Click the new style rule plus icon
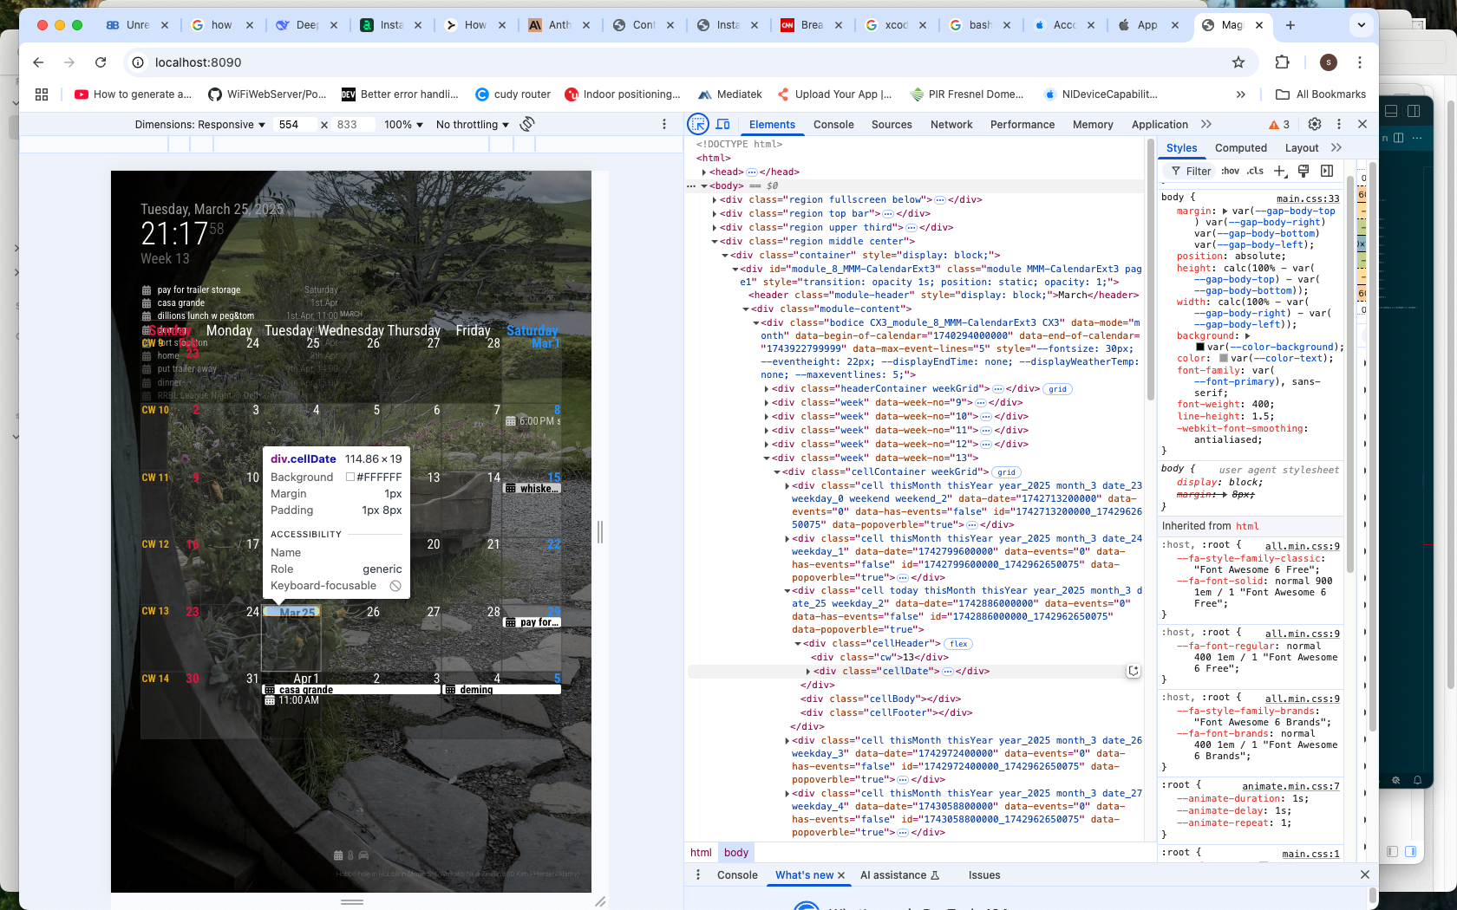 tap(1280, 171)
